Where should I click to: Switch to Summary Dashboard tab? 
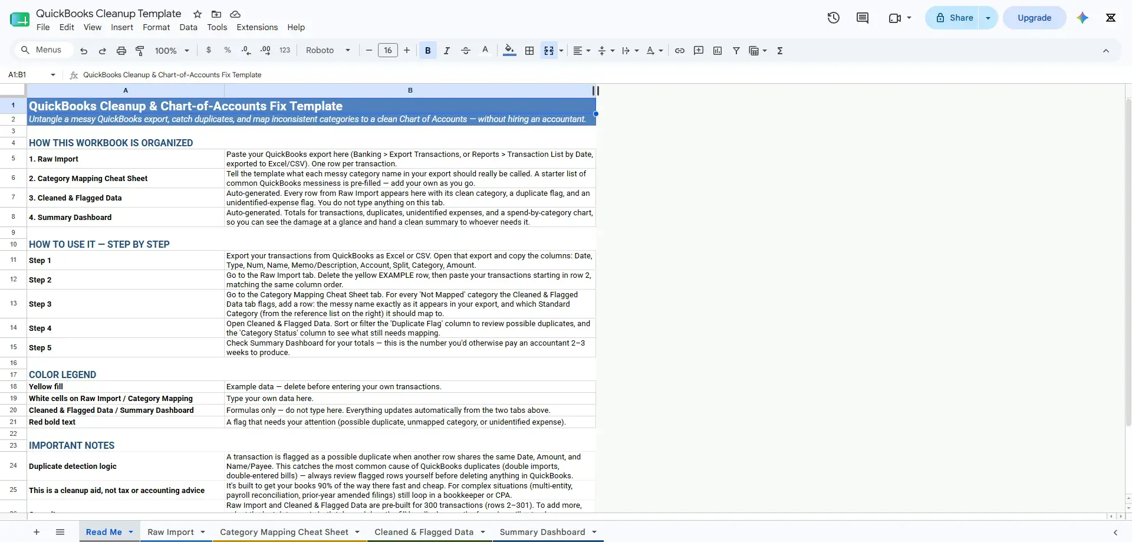(542, 532)
